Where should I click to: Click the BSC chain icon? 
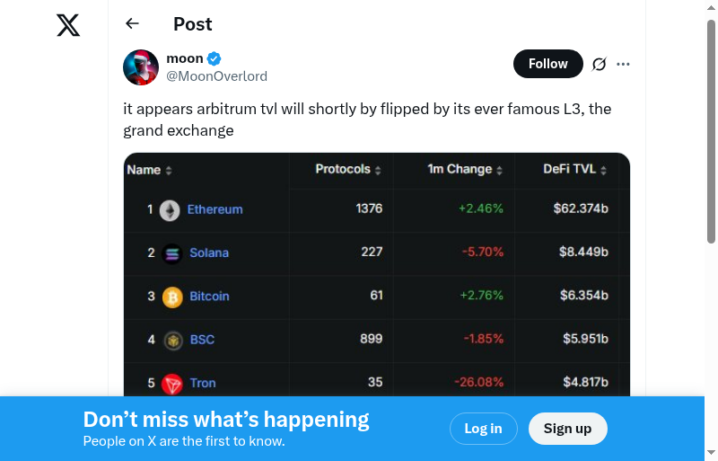172,340
